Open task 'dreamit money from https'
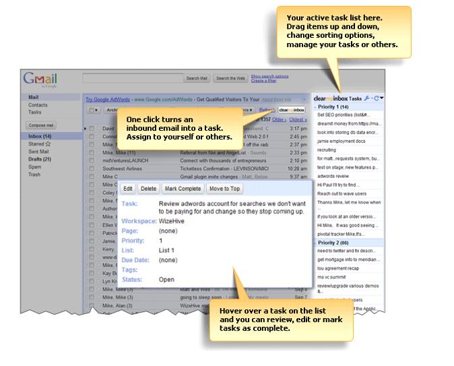Screen dimensions: 454x366 pos(349,123)
